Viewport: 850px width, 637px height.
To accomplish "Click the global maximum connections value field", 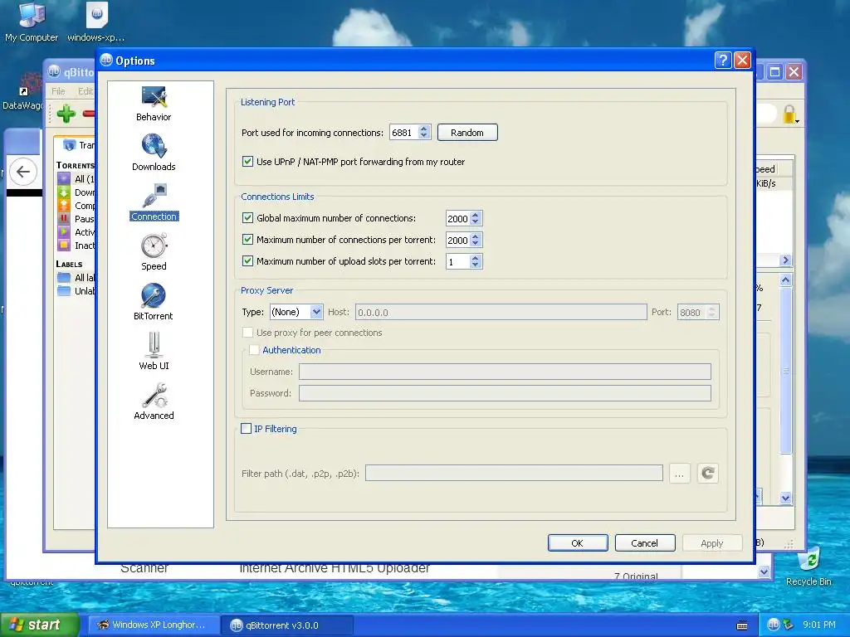I will [x=457, y=218].
